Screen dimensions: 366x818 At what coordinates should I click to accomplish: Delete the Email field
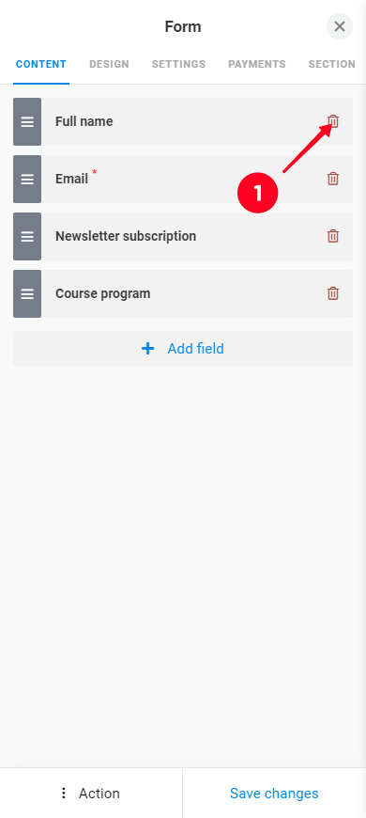(x=333, y=179)
